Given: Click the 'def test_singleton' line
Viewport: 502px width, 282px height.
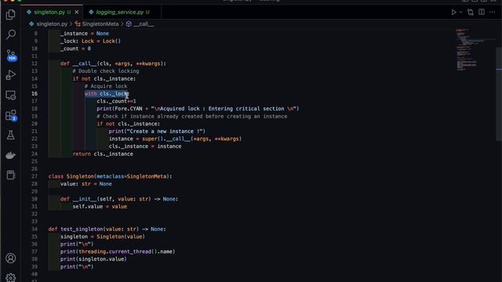Looking at the screenshot, I should [x=107, y=229].
